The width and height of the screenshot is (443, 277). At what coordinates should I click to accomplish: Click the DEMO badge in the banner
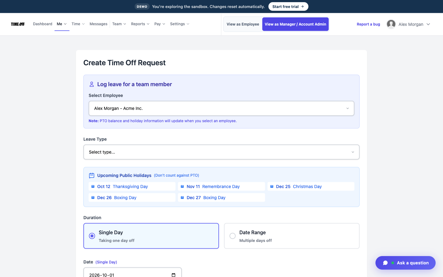pyautogui.click(x=142, y=6)
